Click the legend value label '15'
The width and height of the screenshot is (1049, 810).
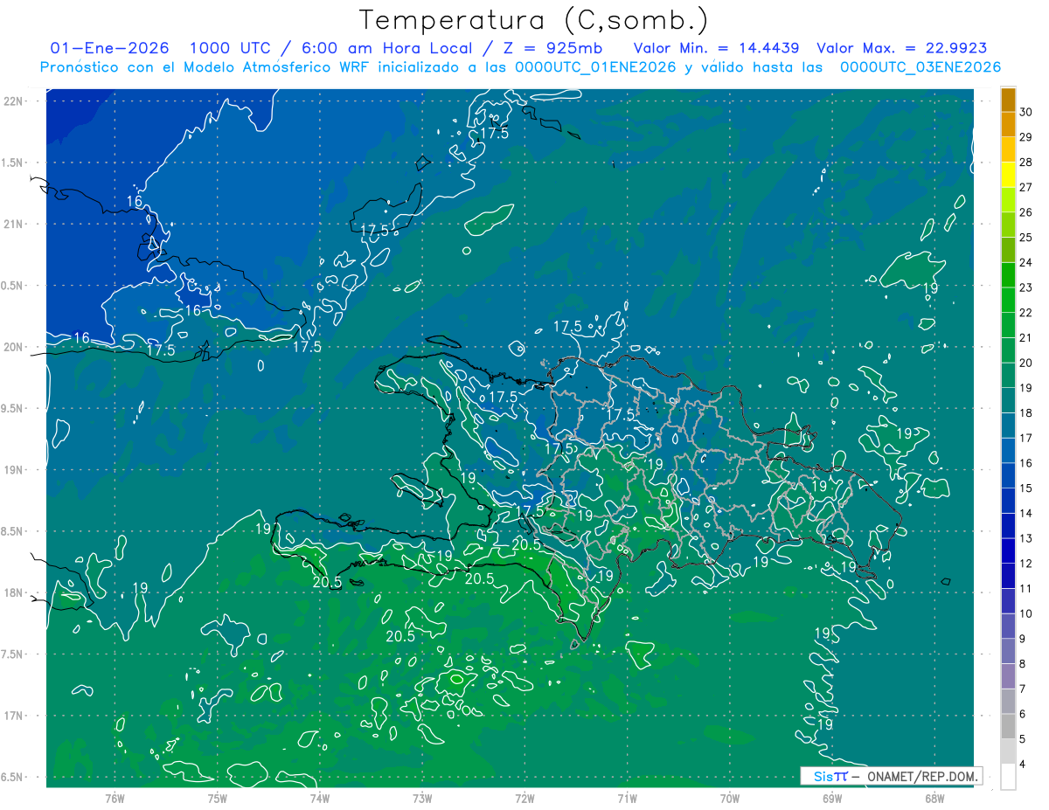click(x=1026, y=488)
